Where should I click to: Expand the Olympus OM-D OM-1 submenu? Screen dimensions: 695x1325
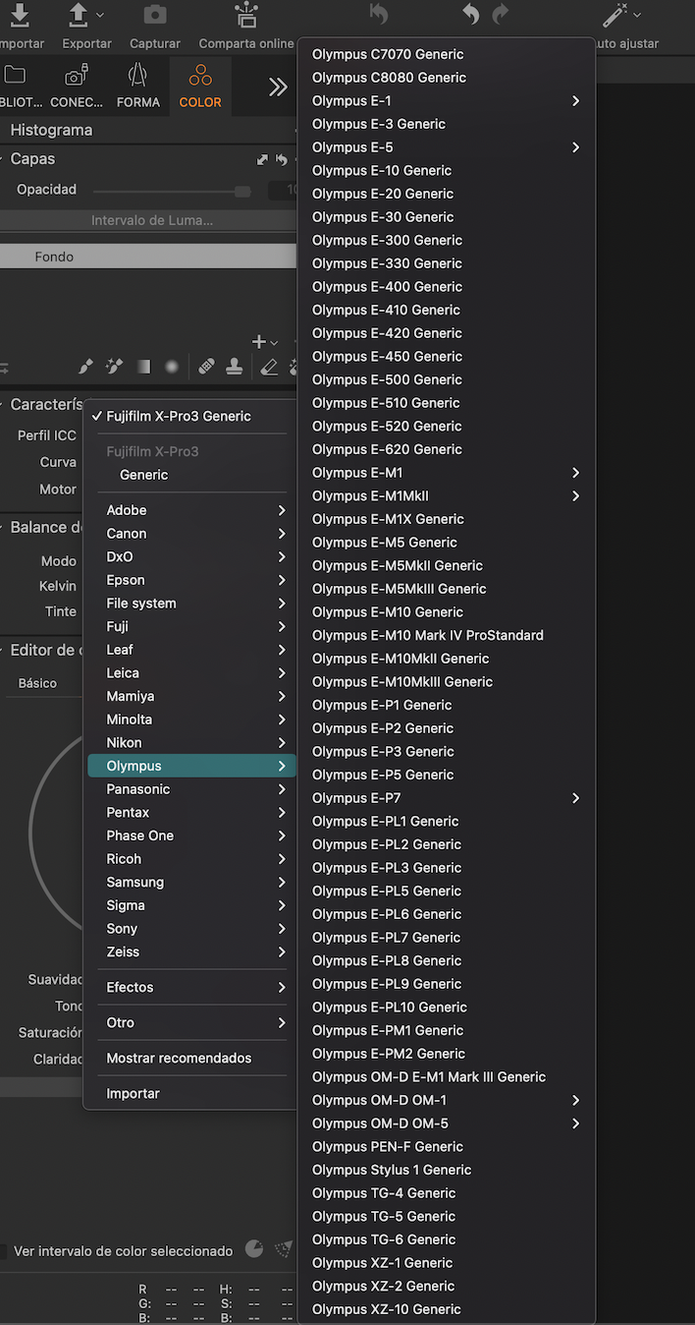tap(447, 1100)
